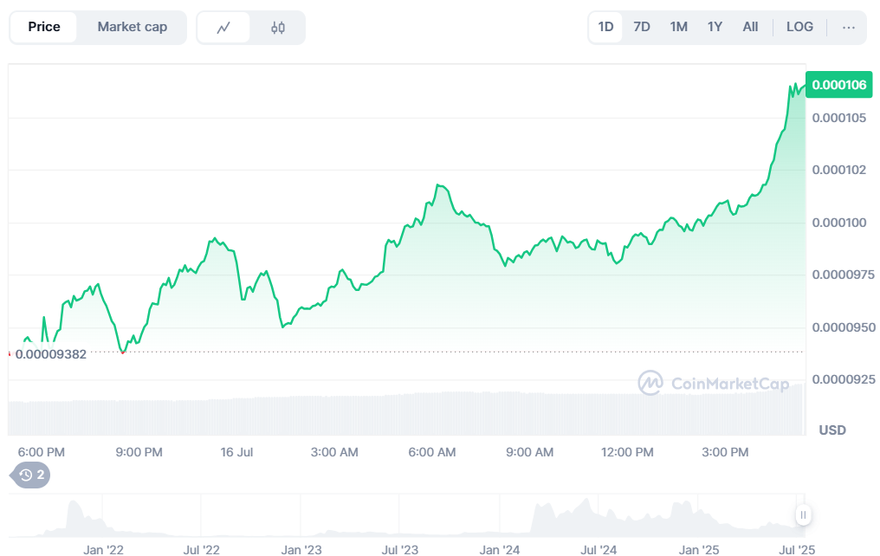This screenshot has width=880, height=556.
Task: Select the 1D time range
Action: [x=605, y=27]
